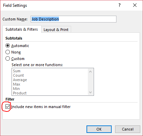The image size is (143, 136).
Task: Select Max in the functions list
Action: [x=50, y=84]
